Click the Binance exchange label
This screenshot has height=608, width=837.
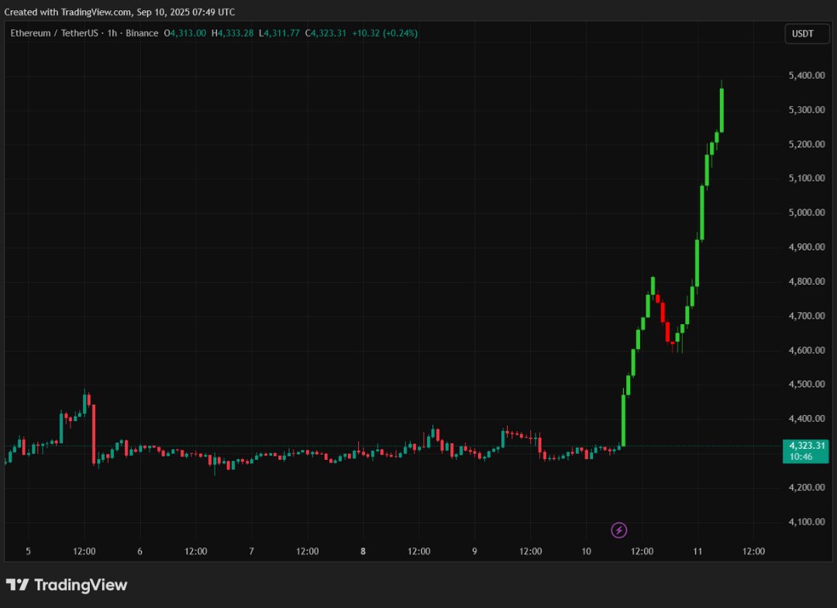click(142, 33)
